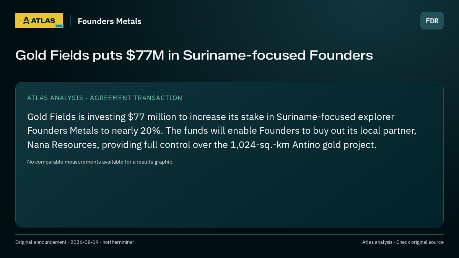459x258 pixels.
Task: Click the BETA tag on Atlas logo
Action: (x=59, y=26)
